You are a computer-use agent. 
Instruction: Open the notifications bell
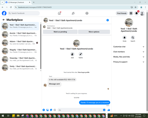[x=136, y=13]
